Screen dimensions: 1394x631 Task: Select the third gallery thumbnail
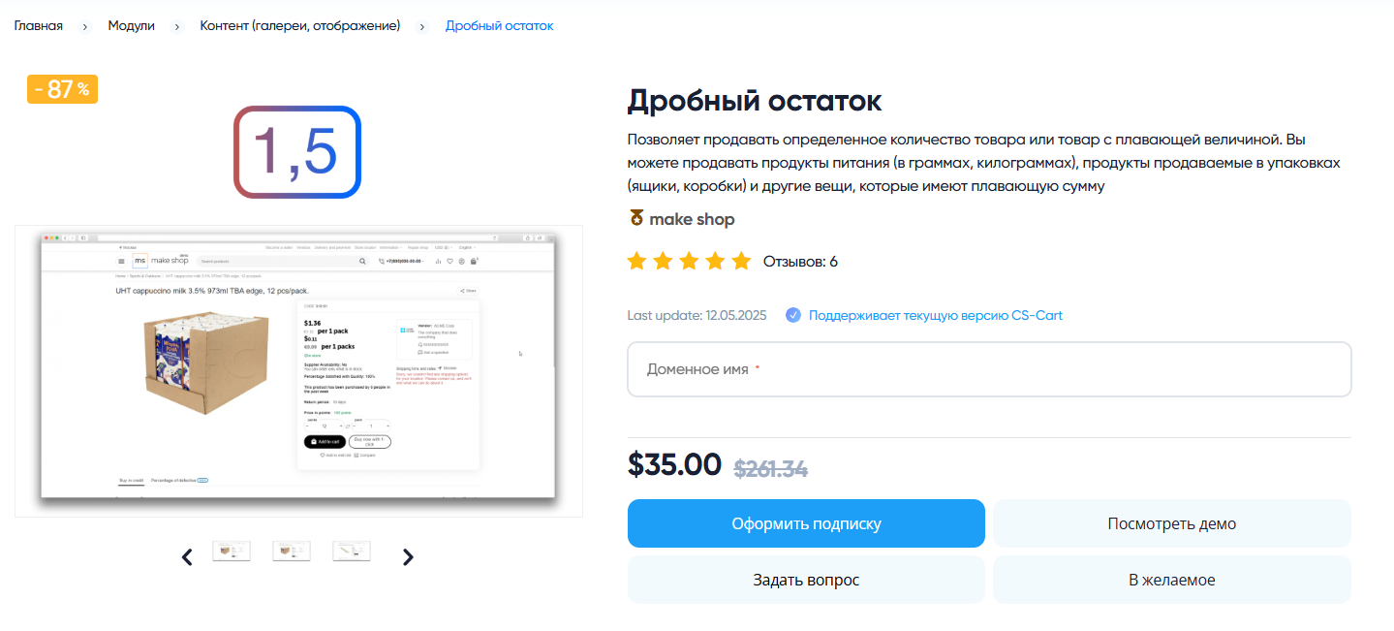coord(351,551)
